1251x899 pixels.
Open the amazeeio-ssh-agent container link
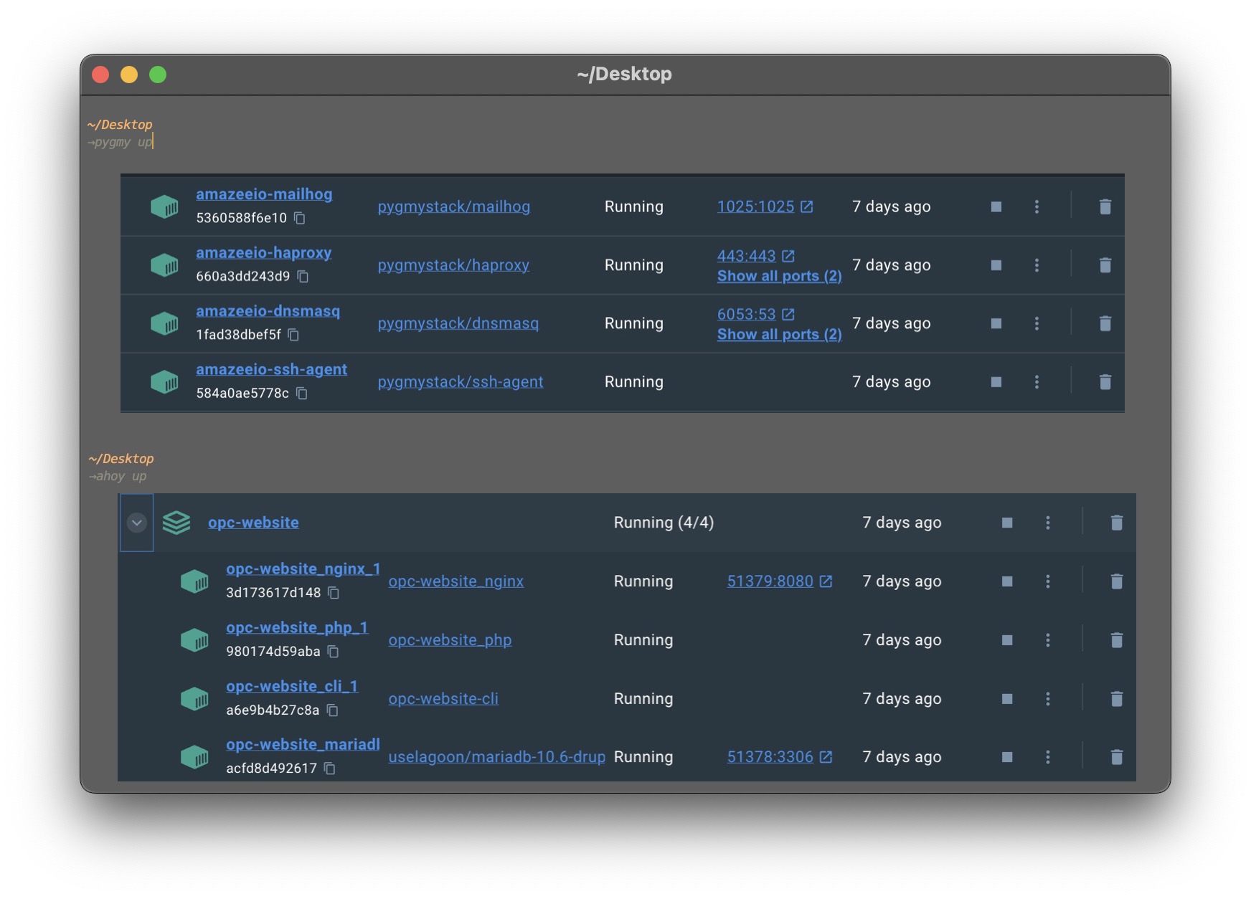point(272,370)
